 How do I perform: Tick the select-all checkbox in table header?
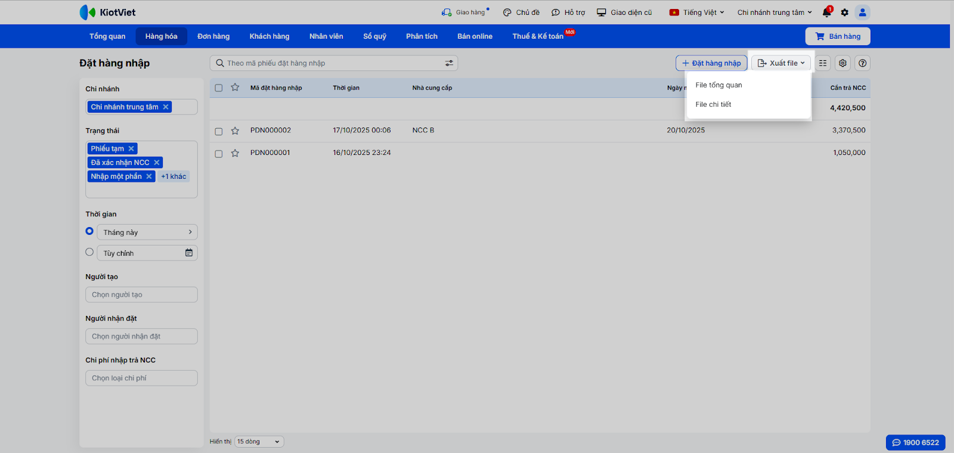[x=219, y=88]
